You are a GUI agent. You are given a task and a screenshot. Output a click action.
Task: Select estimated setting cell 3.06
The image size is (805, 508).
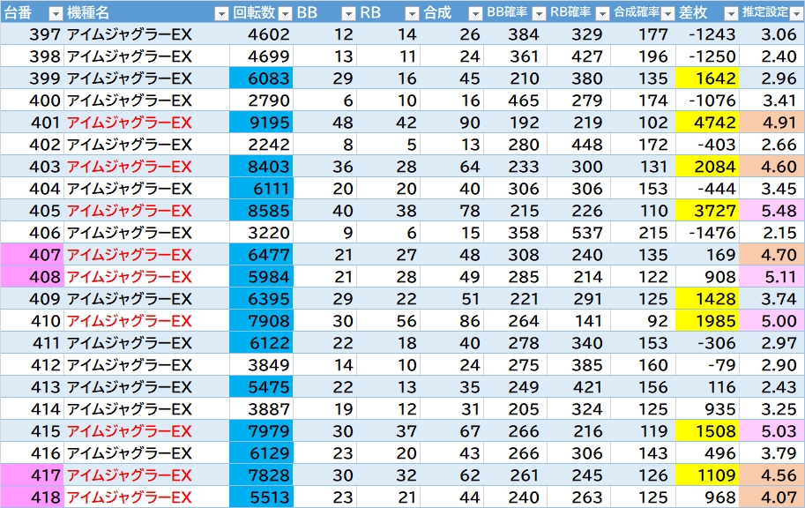pos(772,34)
